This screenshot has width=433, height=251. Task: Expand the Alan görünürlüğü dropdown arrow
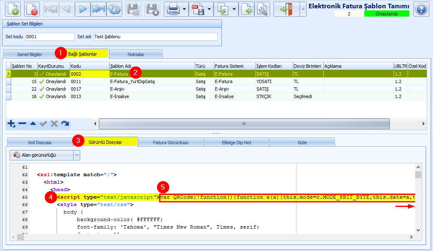point(76,155)
